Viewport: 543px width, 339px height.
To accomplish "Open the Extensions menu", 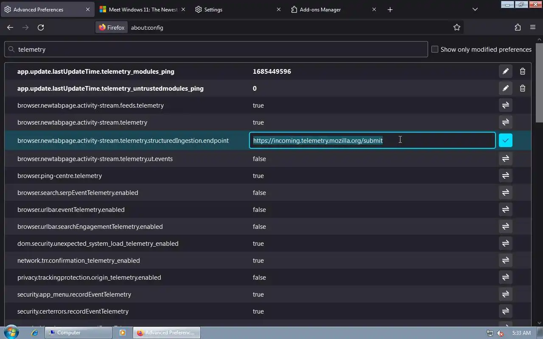I will tap(518, 28).
